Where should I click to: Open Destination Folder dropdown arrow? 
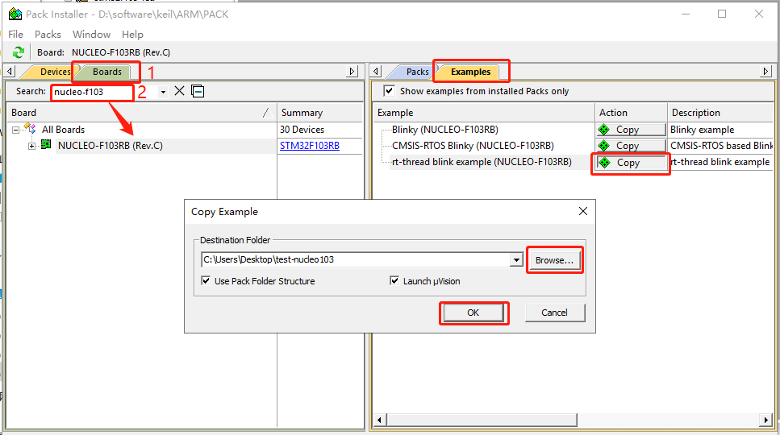click(516, 259)
